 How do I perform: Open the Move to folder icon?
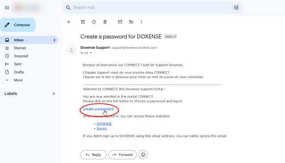[131, 22]
